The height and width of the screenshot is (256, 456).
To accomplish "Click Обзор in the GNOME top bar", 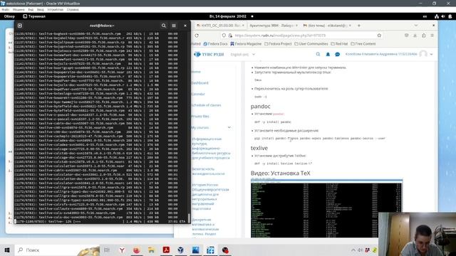I will coord(9,16).
